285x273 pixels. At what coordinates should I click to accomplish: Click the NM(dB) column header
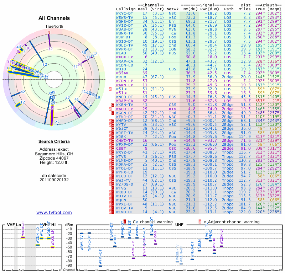190,9
